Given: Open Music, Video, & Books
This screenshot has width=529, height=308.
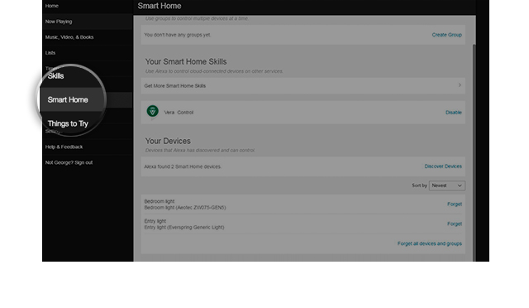Looking at the screenshot, I should pos(69,37).
